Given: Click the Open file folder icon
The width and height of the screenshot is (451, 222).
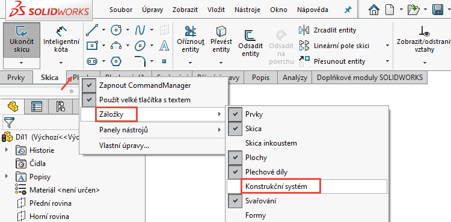Looking at the screenshot, I should tap(413, 10).
